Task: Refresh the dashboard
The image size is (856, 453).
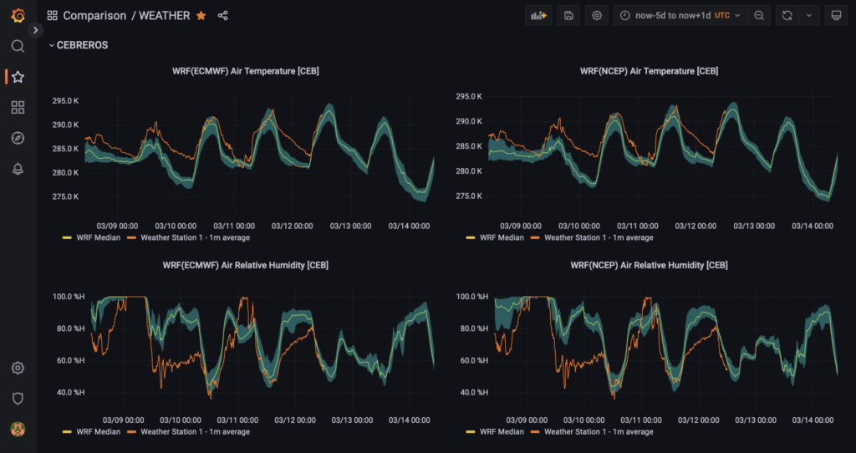Action: pos(787,16)
